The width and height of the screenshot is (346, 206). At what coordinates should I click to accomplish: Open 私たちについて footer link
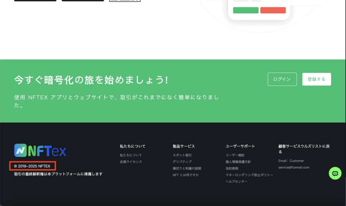click(131, 155)
